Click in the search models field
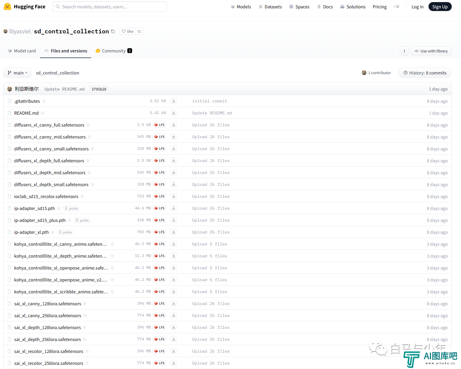Screen dimensions: 461x369 click(110, 7)
